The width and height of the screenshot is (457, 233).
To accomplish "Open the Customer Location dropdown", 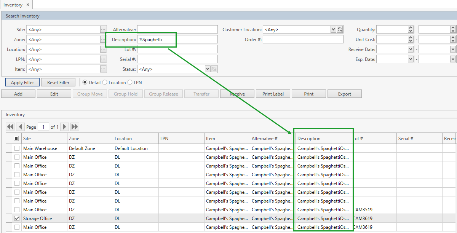I will [332, 29].
